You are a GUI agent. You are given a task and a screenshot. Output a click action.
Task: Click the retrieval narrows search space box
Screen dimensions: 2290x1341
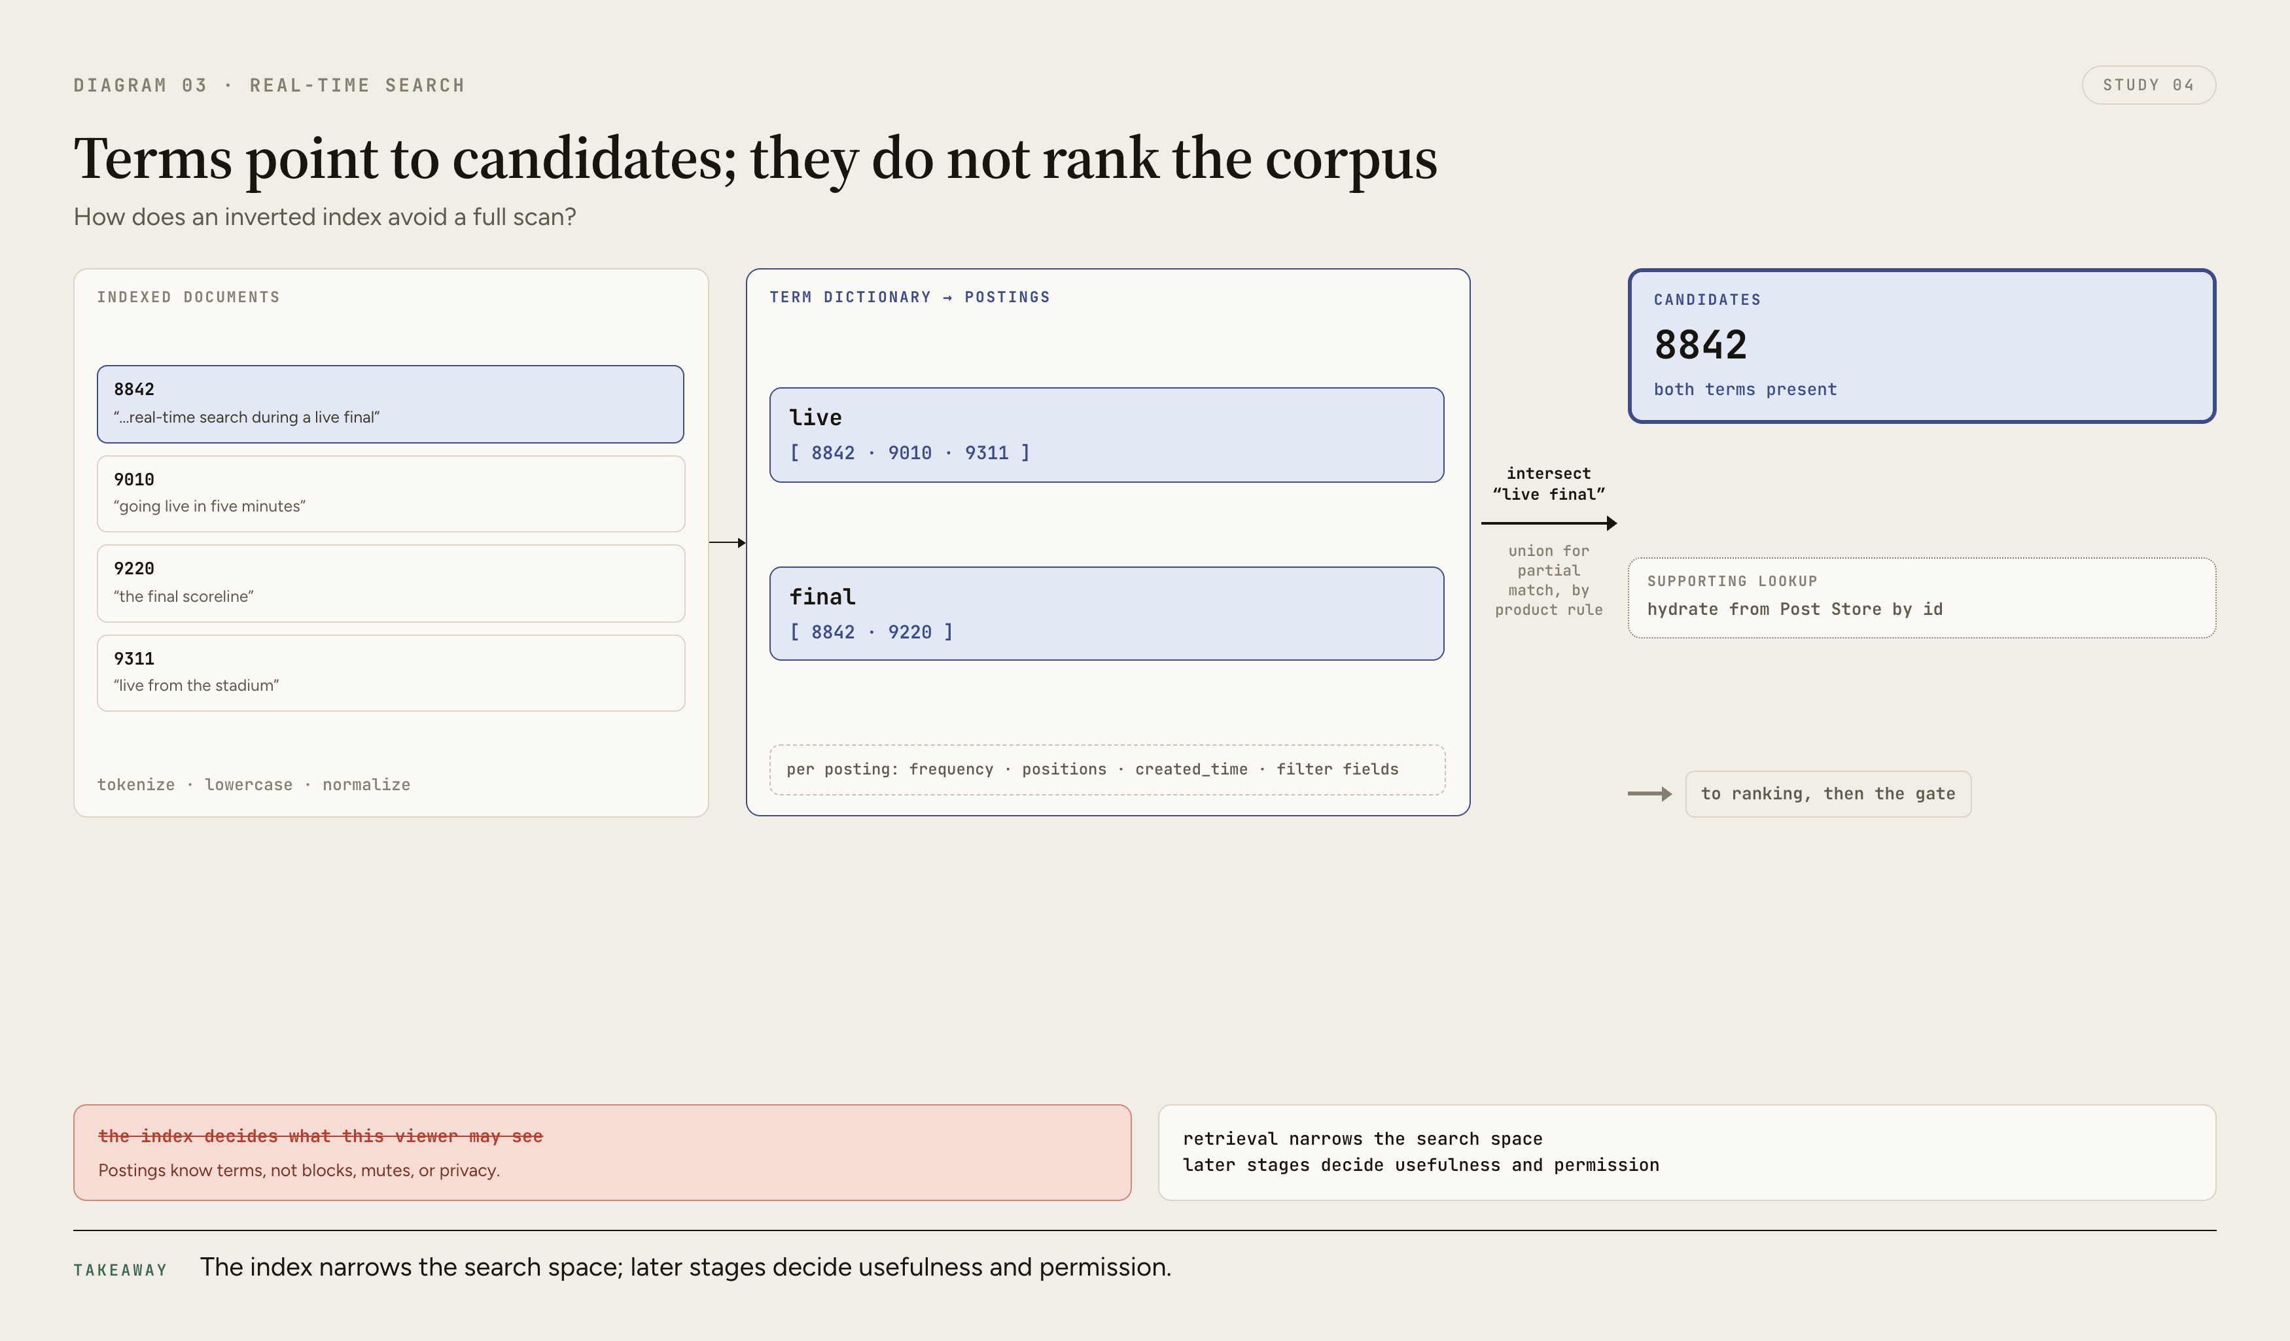pos(1687,1153)
